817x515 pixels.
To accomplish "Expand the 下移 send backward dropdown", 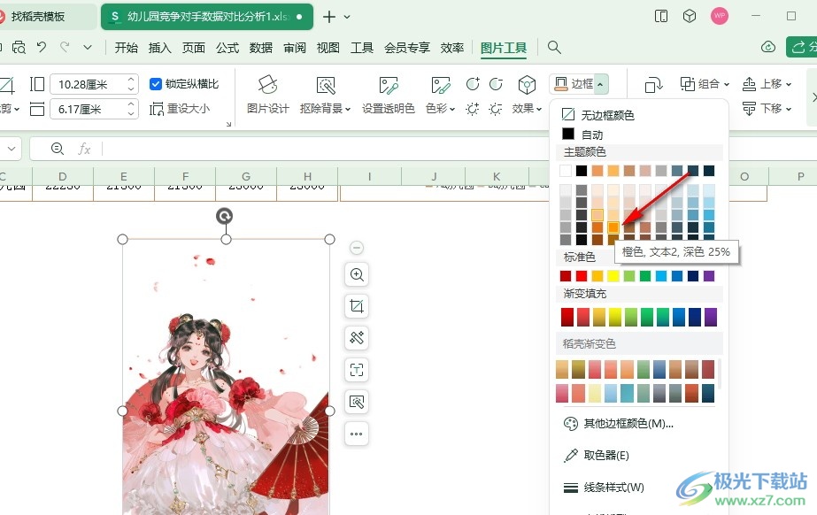I will point(789,109).
